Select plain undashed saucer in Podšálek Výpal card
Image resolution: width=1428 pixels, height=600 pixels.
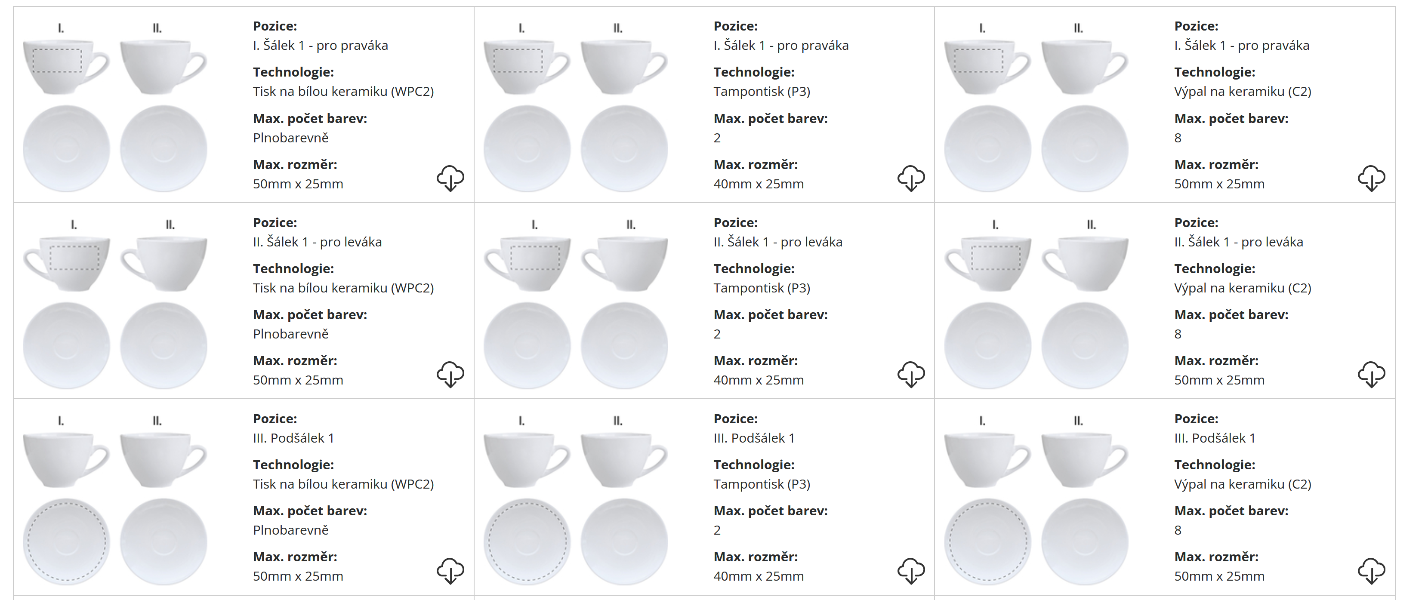[x=1084, y=541]
